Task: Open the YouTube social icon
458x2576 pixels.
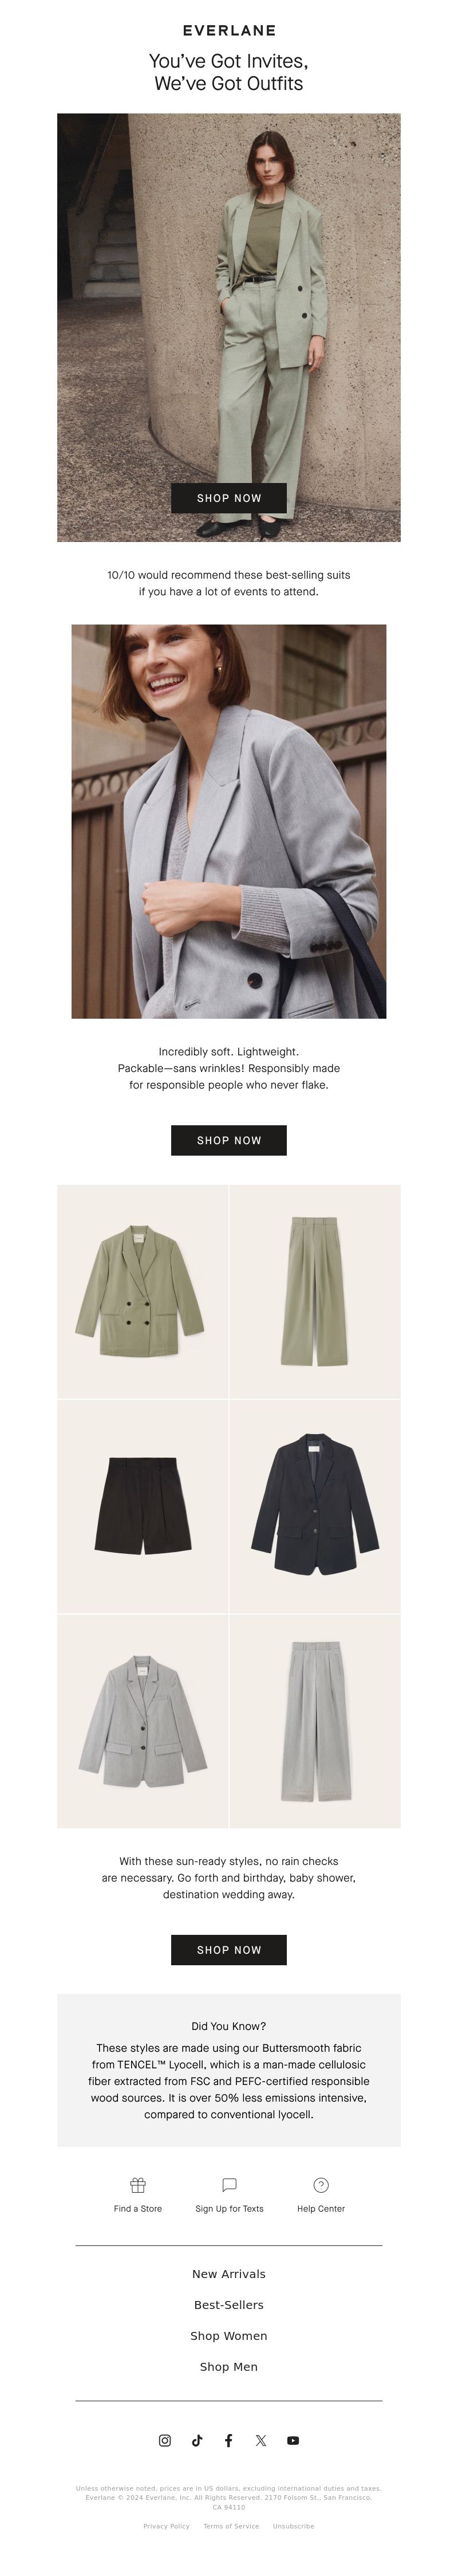Action: click(x=293, y=2440)
